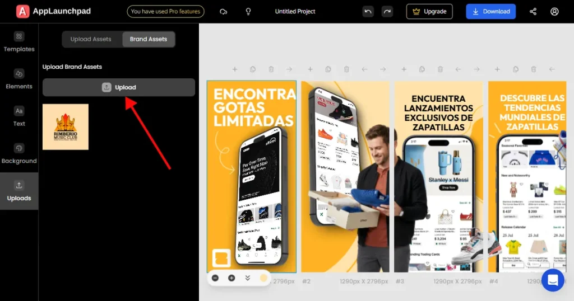Click the Upload button
The width and height of the screenshot is (574, 301).
(119, 87)
